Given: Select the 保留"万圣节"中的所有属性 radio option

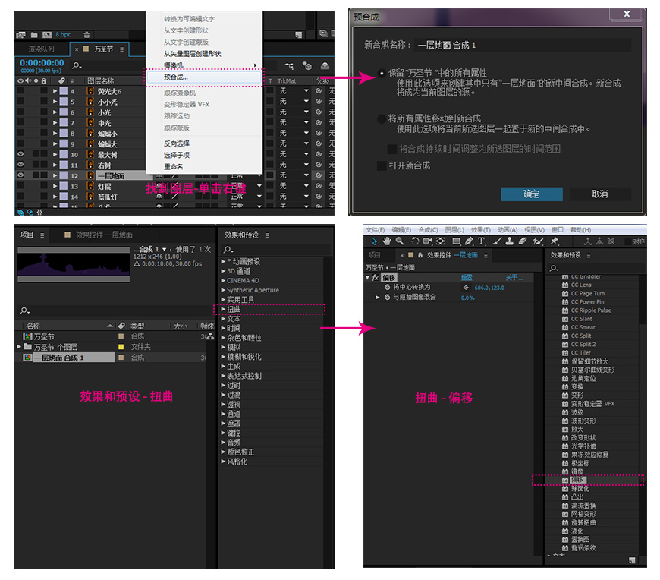Looking at the screenshot, I should (x=382, y=74).
